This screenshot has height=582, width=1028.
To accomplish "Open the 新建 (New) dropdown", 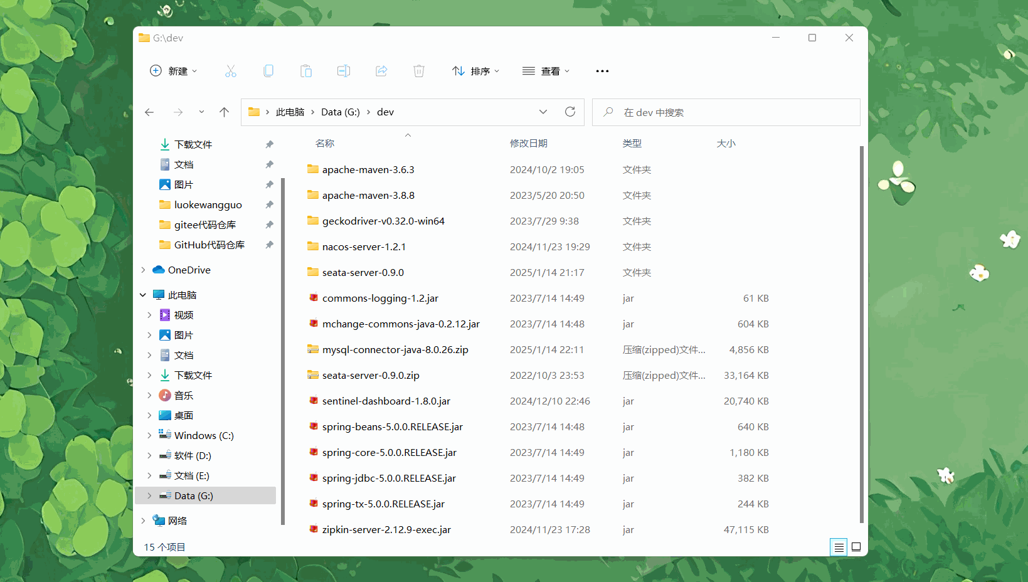I will pyautogui.click(x=174, y=71).
